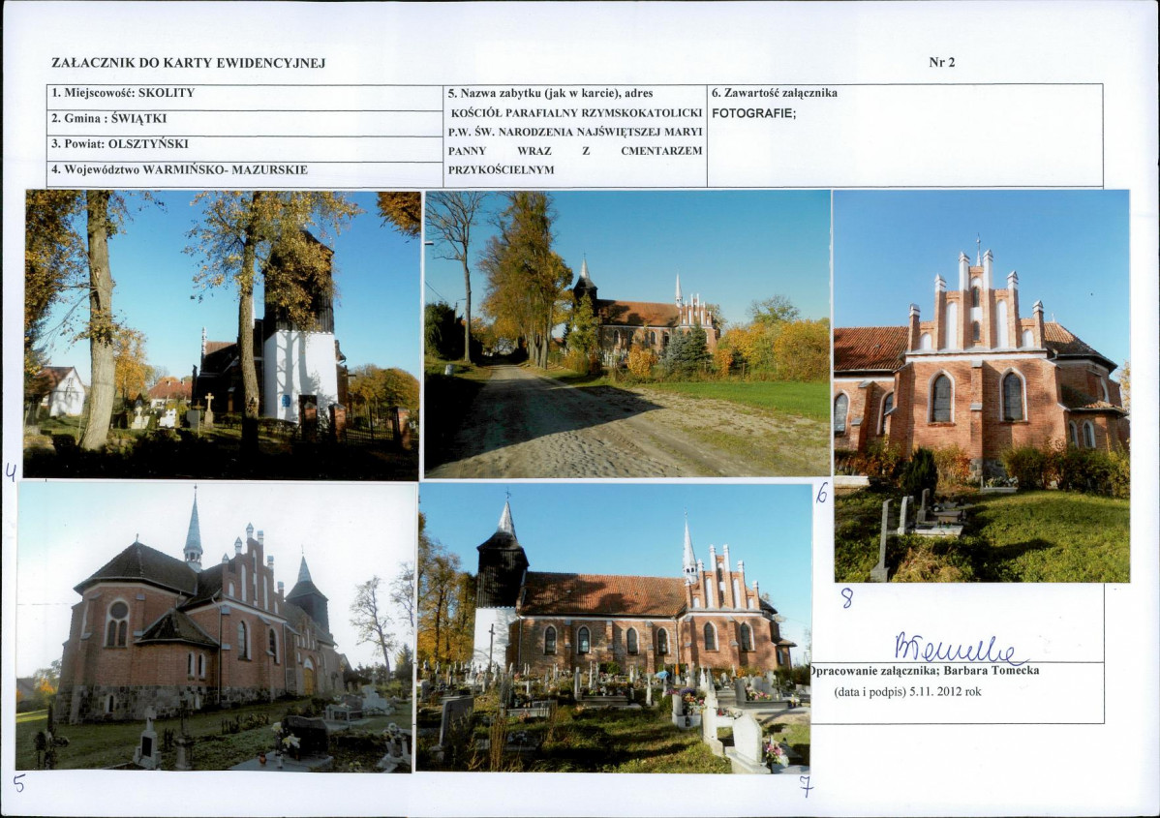The height and width of the screenshot is (818, 1160).
Task: Click the handwritten number 8 under the photo
Action: tap(847, 597)
